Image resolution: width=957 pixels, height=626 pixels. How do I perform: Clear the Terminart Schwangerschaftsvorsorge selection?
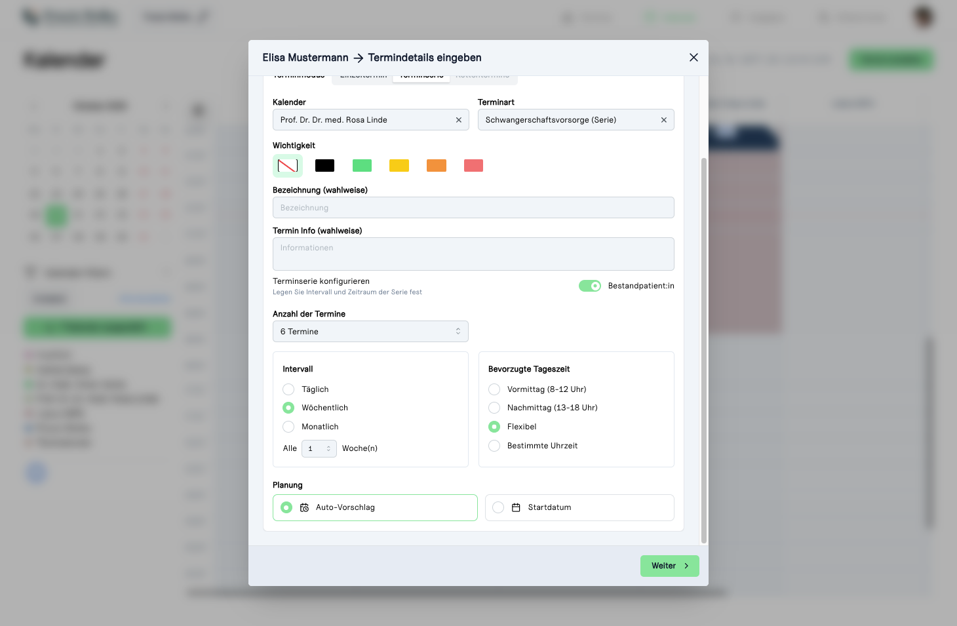click(x=664, y=120)
